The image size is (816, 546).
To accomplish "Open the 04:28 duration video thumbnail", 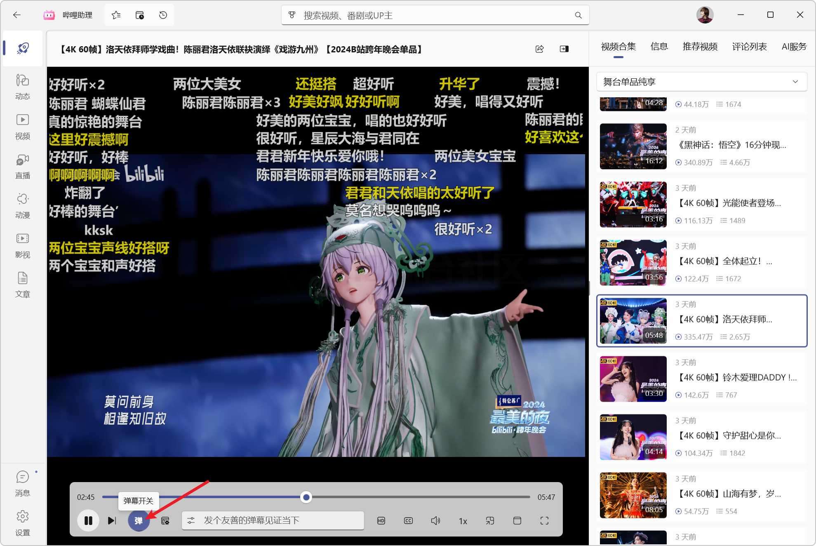I will coord(633,104).
